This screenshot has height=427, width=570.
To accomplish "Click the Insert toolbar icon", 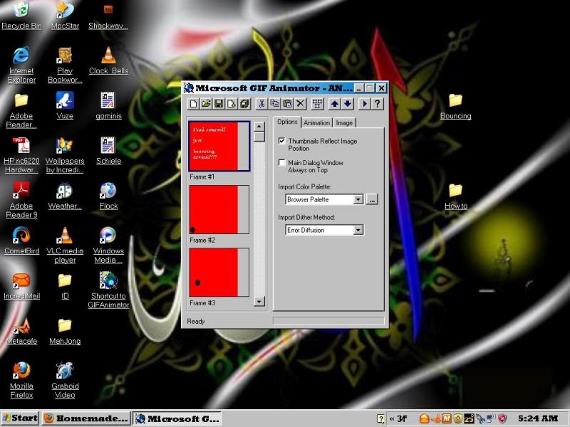I will pos(232,104).
